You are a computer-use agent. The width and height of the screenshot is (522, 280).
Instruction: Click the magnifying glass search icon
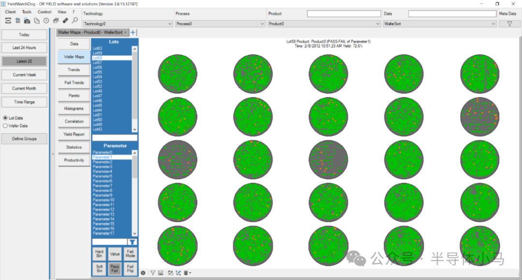[75, 21]
